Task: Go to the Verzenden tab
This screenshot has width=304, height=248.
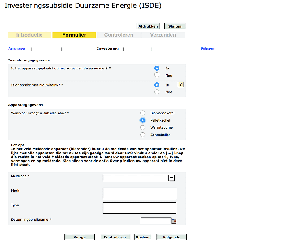Action: point(163,35)
